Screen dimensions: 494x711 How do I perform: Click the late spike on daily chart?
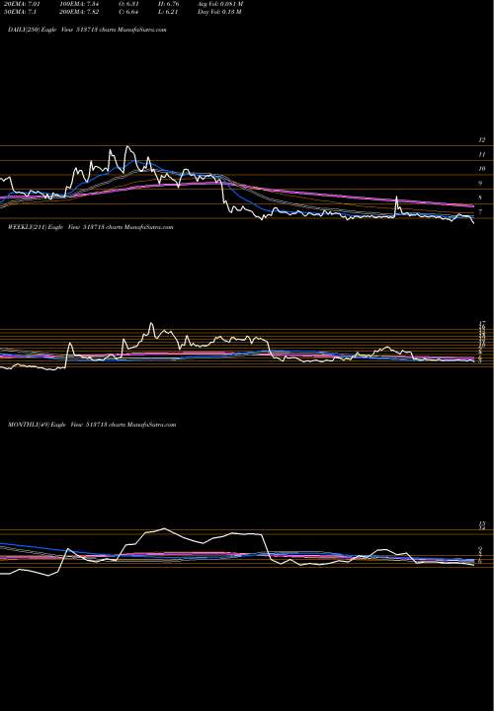tap(396, 197)
